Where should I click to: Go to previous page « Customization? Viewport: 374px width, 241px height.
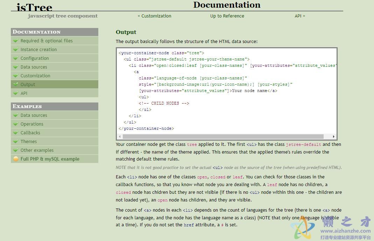(154, 16)
